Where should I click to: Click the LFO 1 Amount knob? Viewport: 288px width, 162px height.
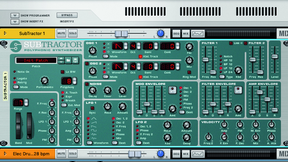click(122, 107)
